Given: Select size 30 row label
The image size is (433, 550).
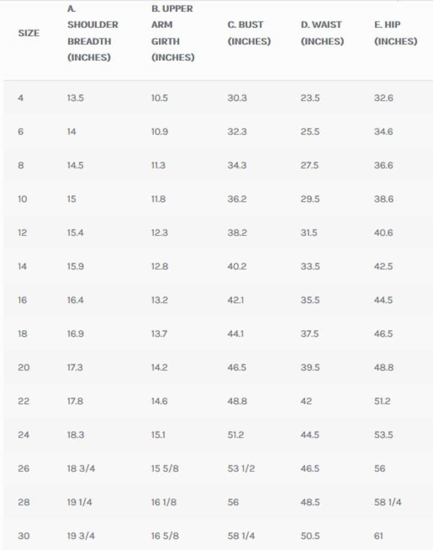Looking at the screenshot, I should tap(24, 536).
